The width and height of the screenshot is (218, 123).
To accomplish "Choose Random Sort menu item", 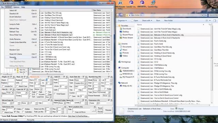I will (22, 50).
